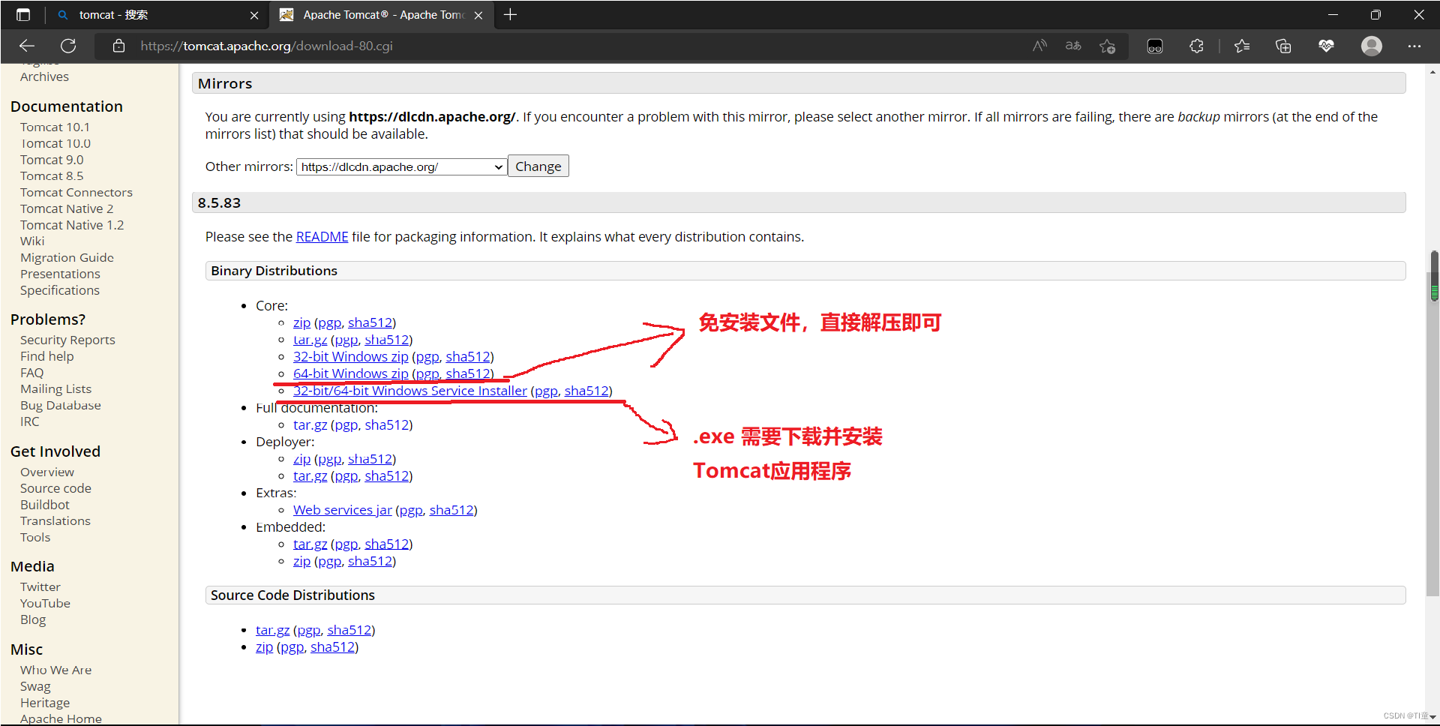Open Browser essentials heart icon
Screen dimensions: 1440x726
1327,46
